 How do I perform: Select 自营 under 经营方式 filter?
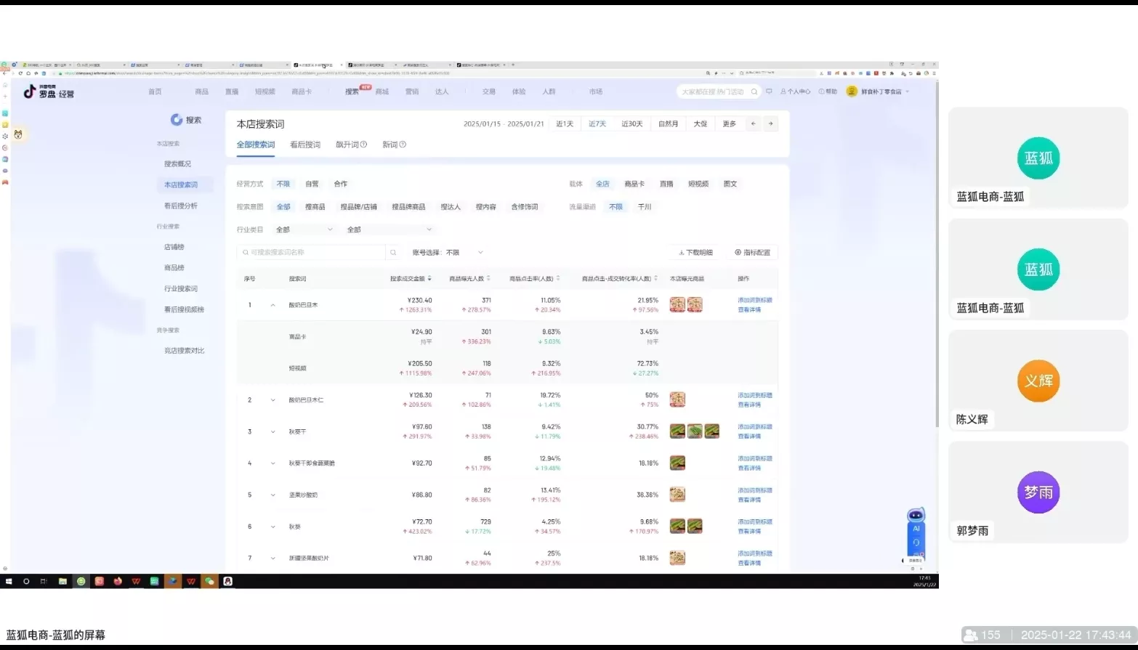pos(312,184)
